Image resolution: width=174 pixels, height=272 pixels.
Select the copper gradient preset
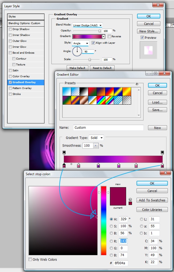(84, 100)
